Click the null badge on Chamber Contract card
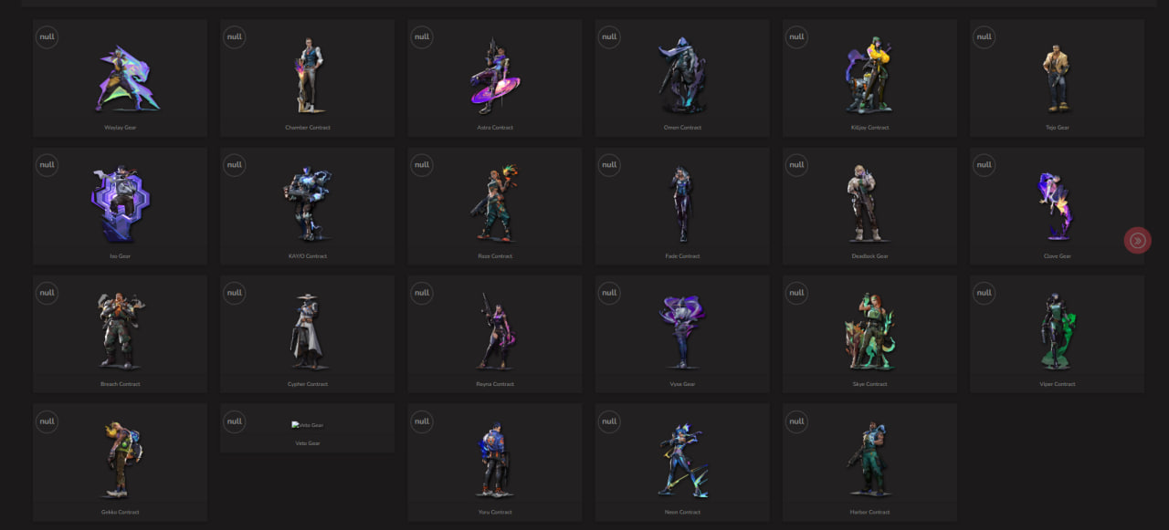 point(235,37)
